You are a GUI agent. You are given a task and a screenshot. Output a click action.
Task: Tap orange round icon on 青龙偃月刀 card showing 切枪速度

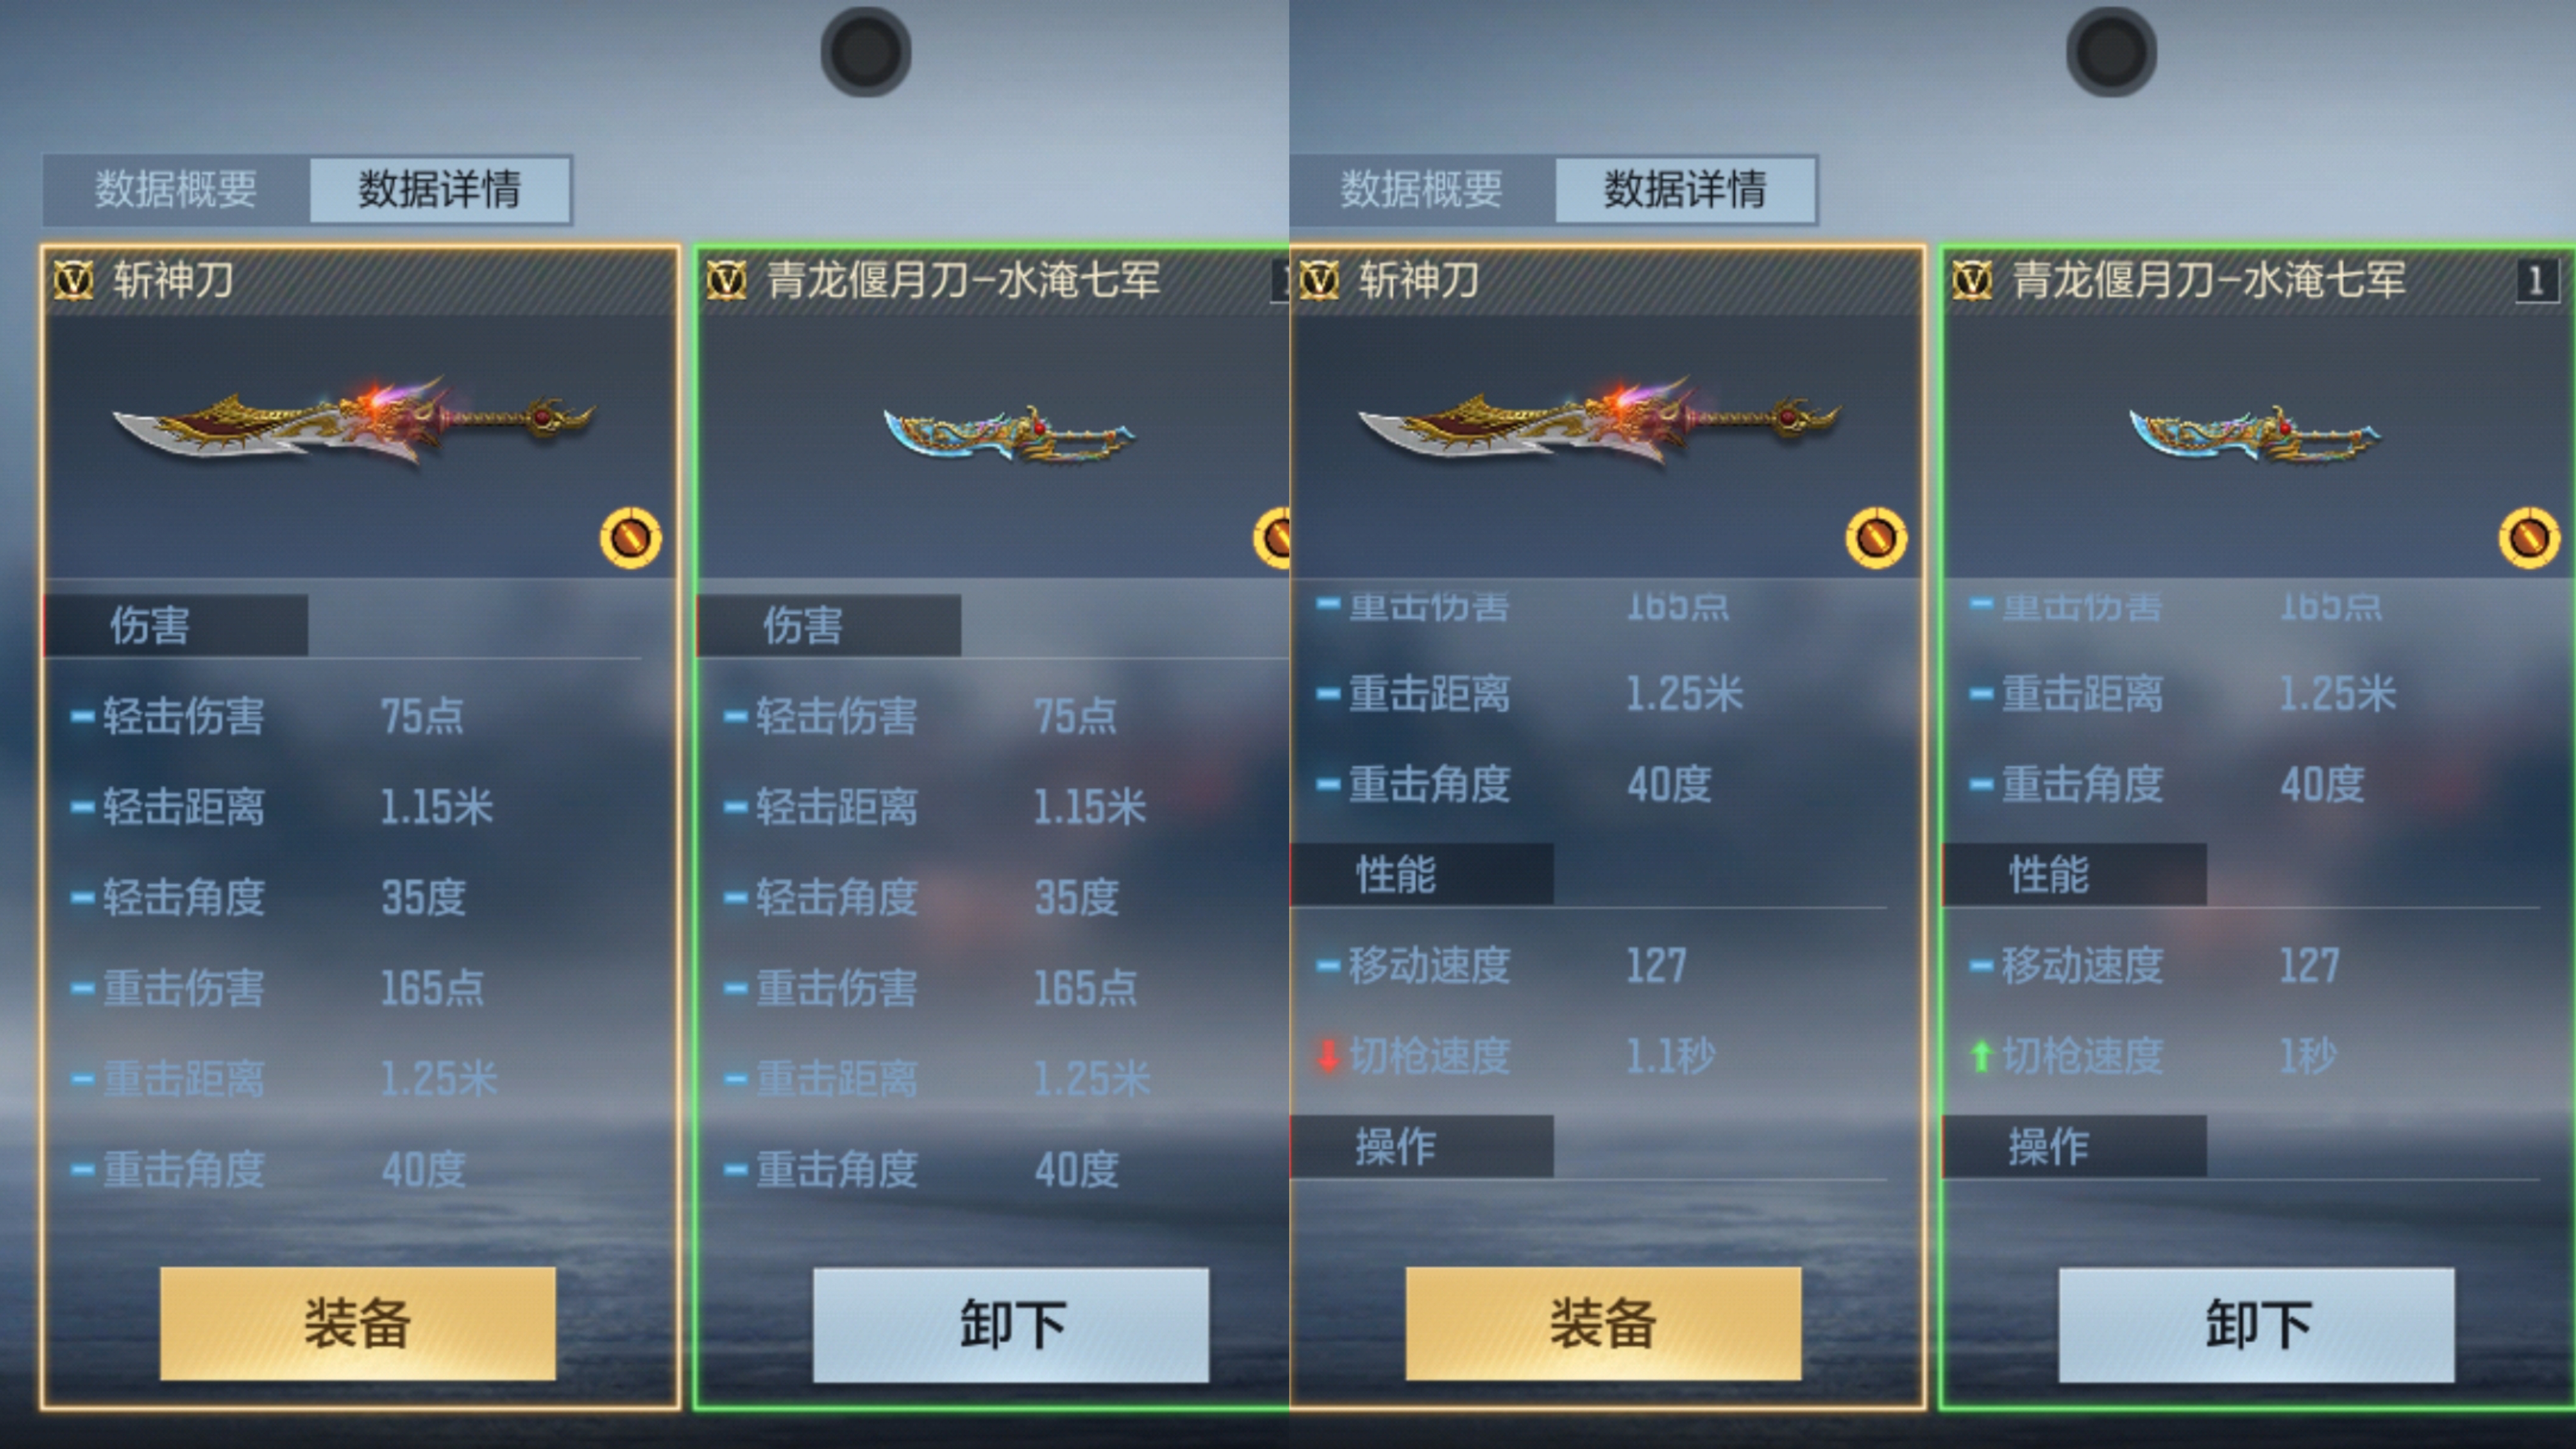pos(2529,538)
